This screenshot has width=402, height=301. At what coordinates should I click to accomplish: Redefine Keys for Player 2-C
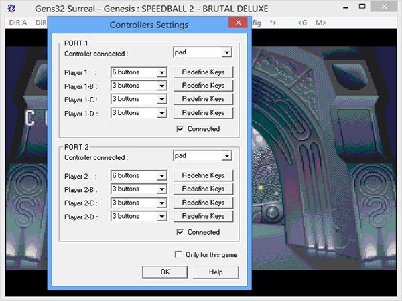click(x=203, y=203)
